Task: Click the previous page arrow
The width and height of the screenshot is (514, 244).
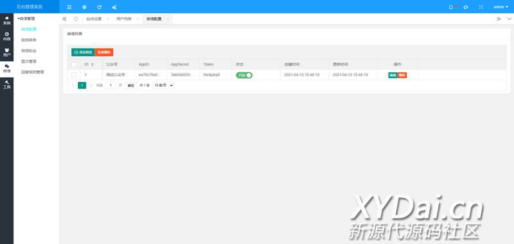Action: tap(73, 85)
